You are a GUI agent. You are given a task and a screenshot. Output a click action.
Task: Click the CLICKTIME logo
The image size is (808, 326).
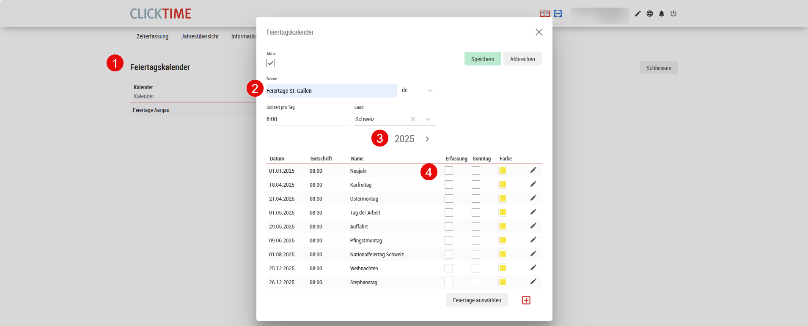click(x=161, y=14)
